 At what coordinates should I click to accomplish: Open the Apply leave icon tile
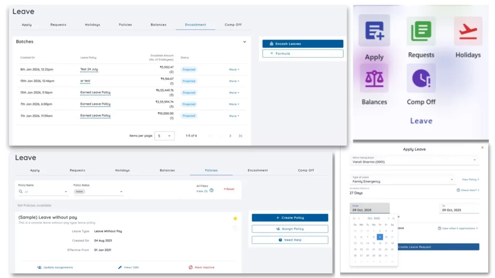pos(374,30)
